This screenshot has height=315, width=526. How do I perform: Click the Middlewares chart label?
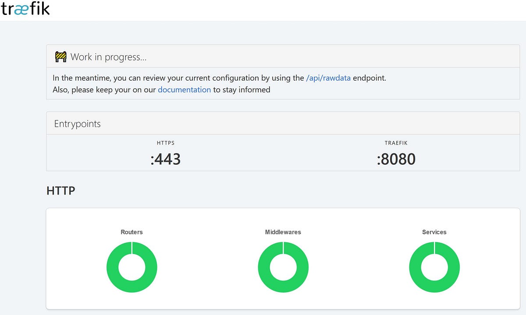[283, 232]
